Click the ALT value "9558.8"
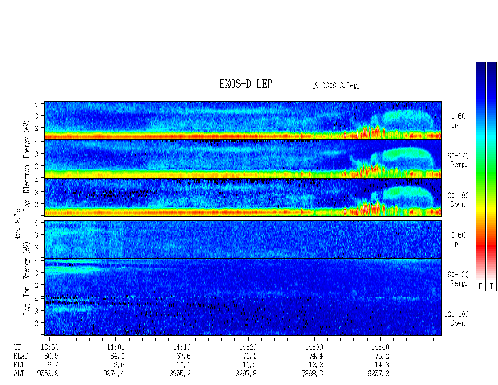The width and height of the screenshot is (498, 385). pyautogui.click(x=48, y=374)
